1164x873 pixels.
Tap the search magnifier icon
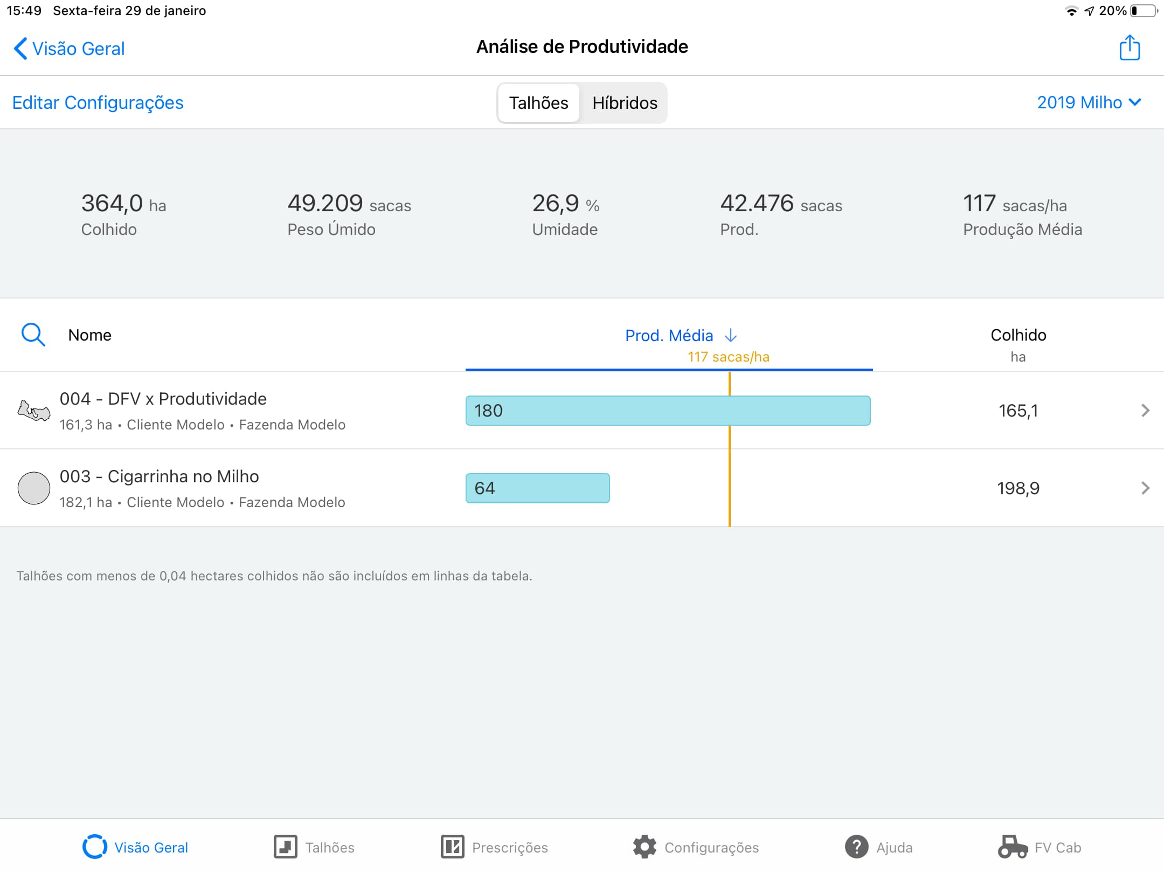33,335
